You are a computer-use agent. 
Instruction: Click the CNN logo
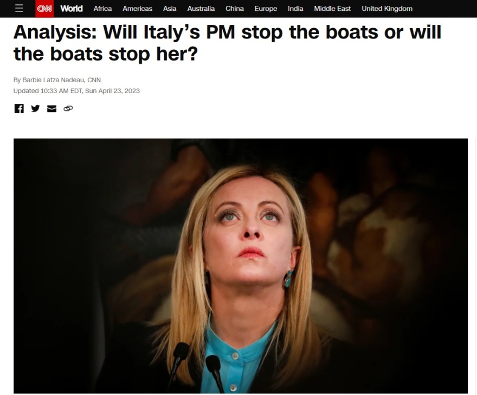click(44, 9)
